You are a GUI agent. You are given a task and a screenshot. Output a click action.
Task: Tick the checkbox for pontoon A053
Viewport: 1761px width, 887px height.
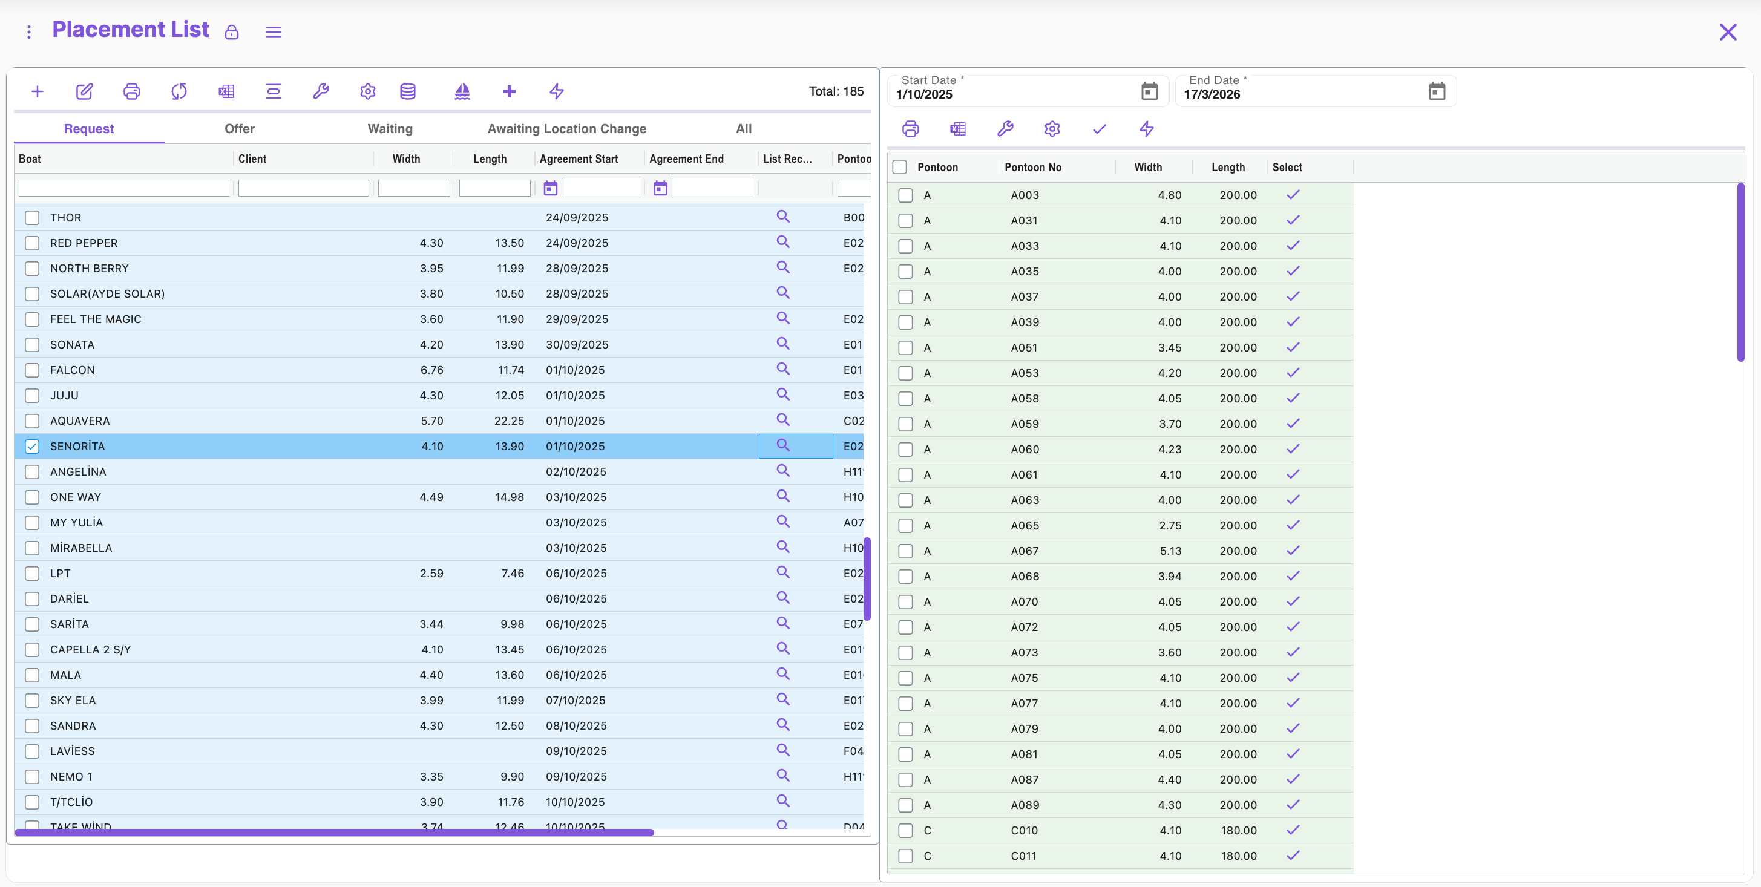pyautogui.click(x=906, y=373)
